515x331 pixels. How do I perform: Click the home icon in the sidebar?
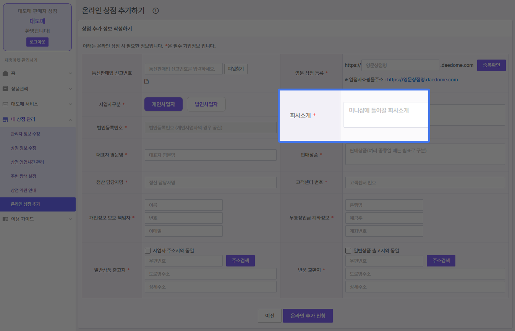[5, 73]
